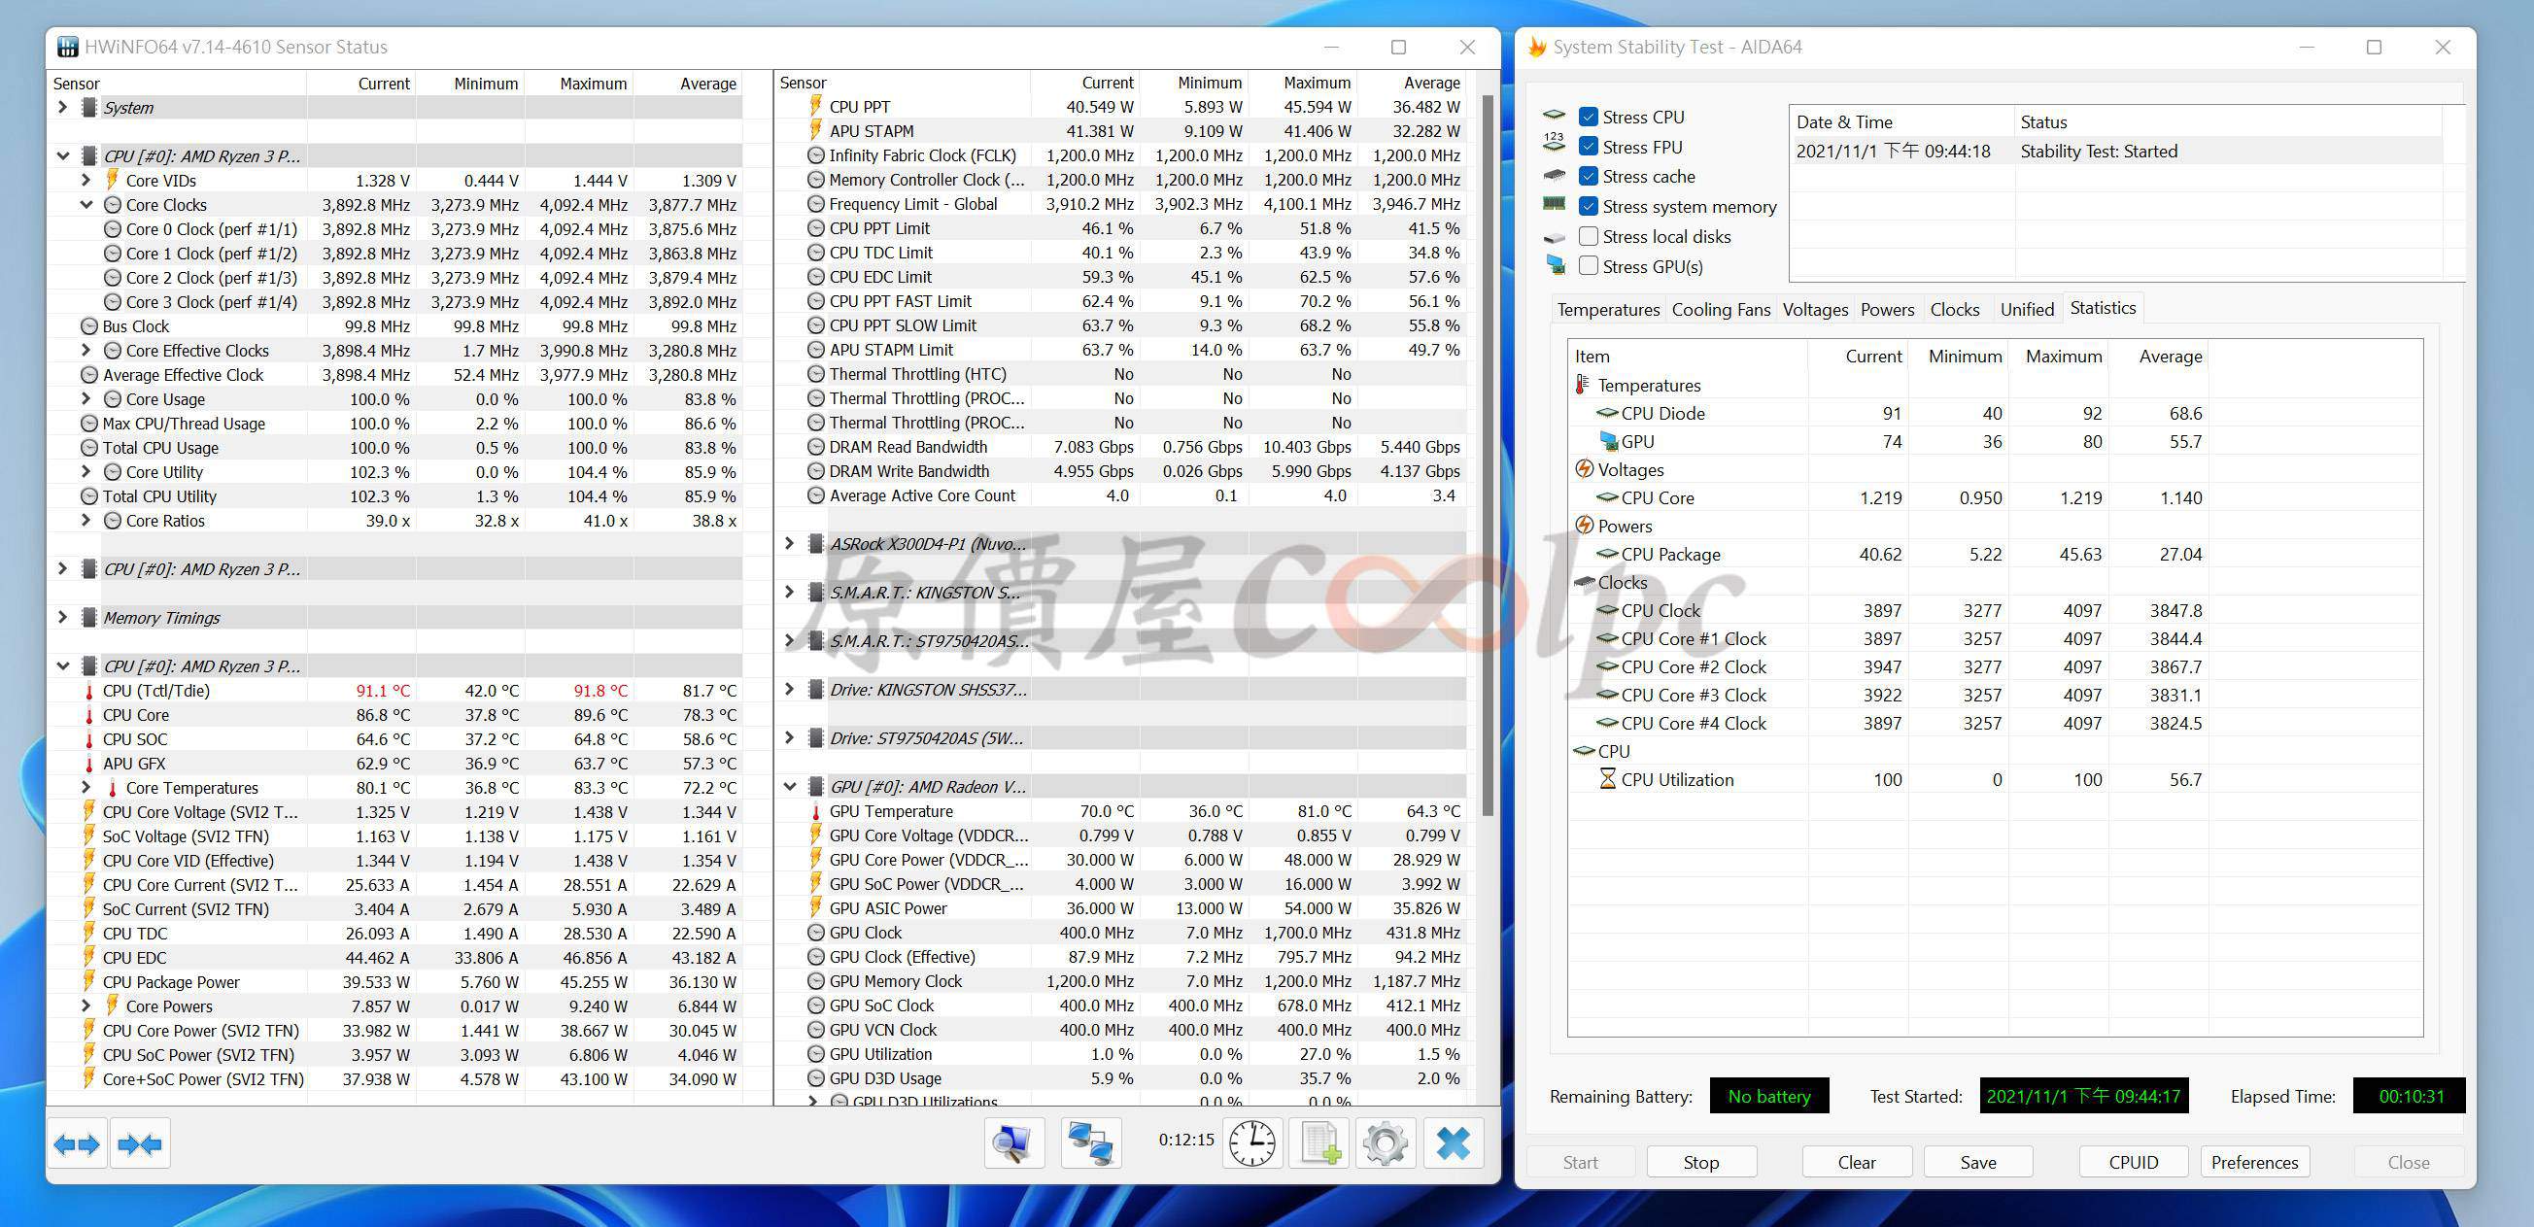2534x1227 pixels.
Task: Switch to Unified tab
Action: click(x=2027, y=309)
